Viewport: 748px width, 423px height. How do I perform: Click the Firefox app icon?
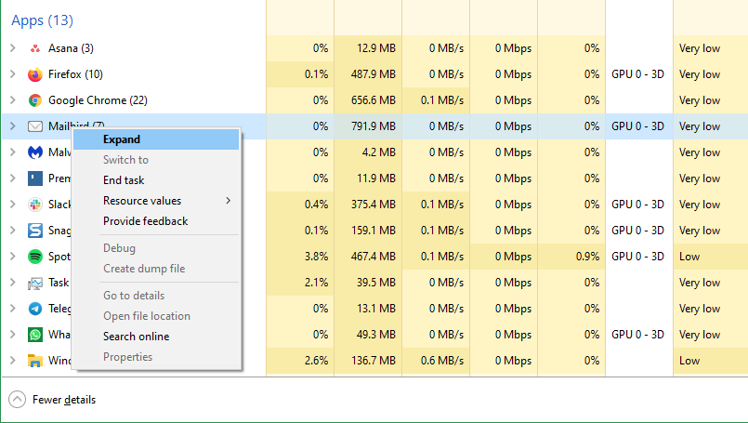click(x=35, y=74)
